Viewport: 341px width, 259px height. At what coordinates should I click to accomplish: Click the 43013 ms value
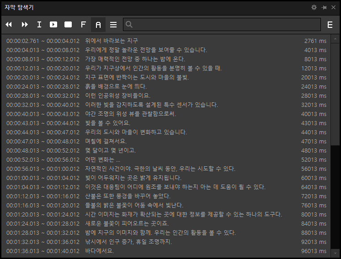point(314,123)
